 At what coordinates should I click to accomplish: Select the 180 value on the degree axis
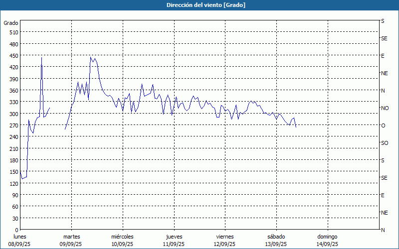pyautogui.click(x=14, y=160)
